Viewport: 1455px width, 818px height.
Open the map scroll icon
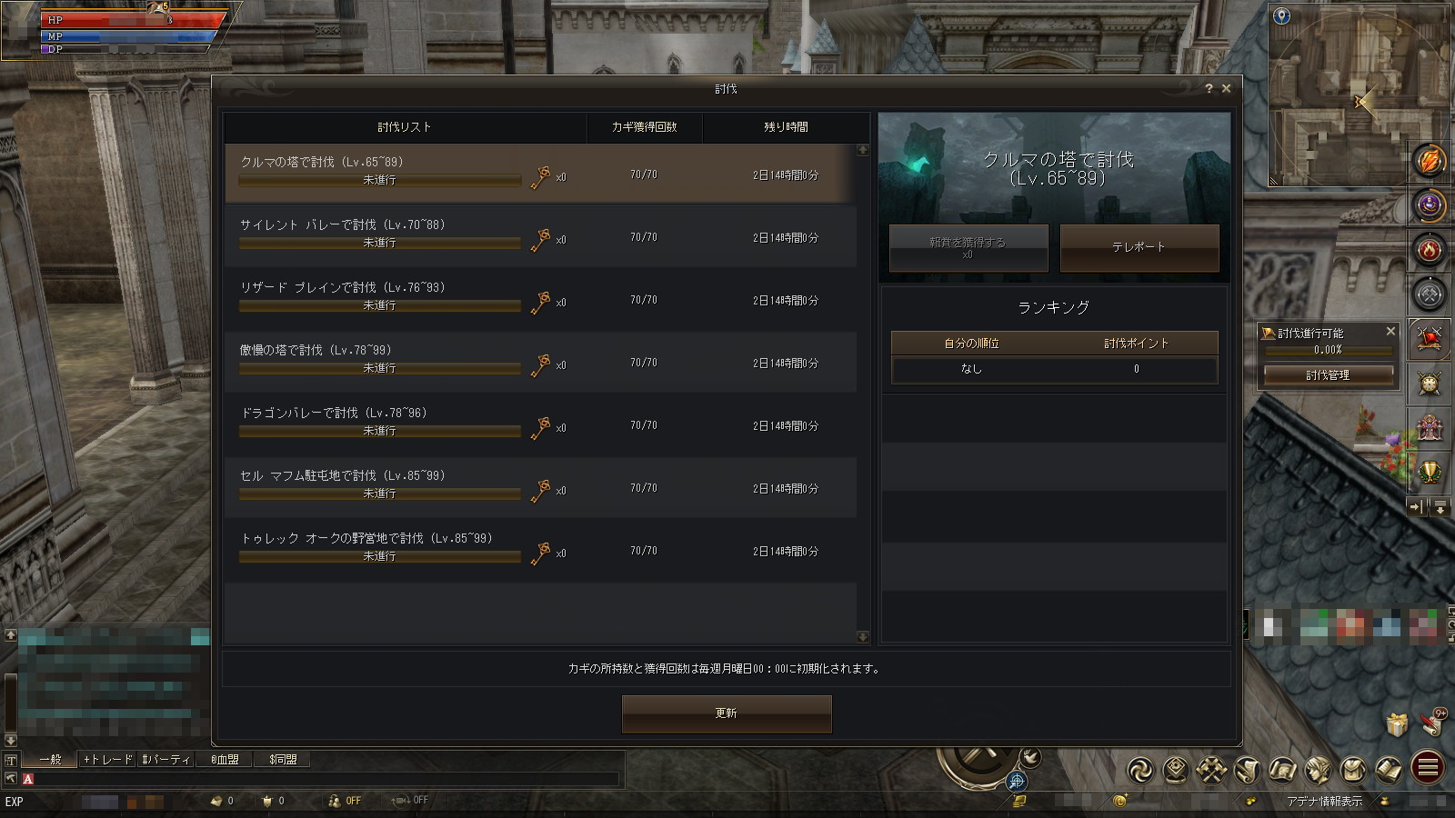1282,771
